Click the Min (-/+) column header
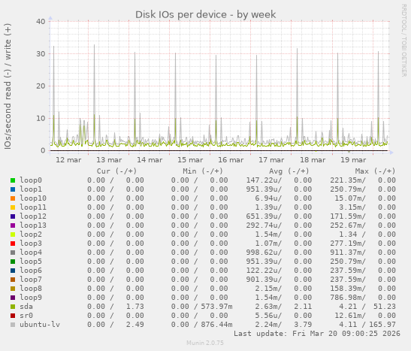 203,171
